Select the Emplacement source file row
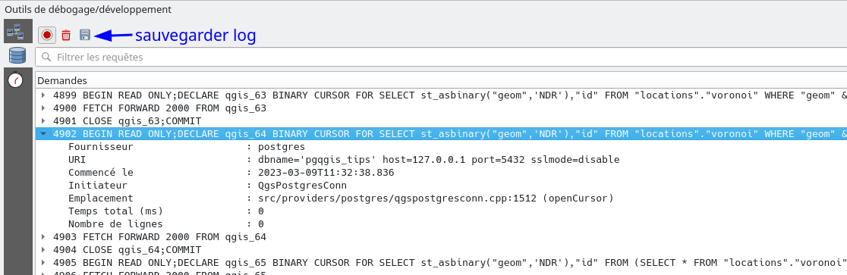Screen dimensions: 847x275 pyautogui.click(x=441, y=198)
